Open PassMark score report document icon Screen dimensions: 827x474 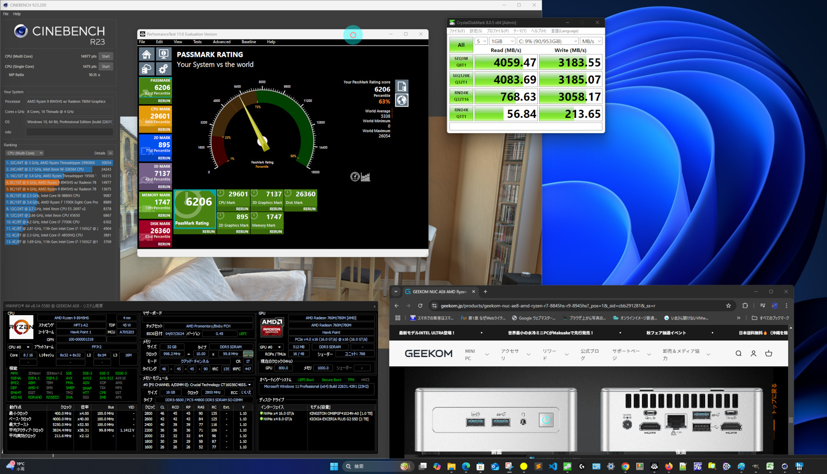click(x=402, y=86)
